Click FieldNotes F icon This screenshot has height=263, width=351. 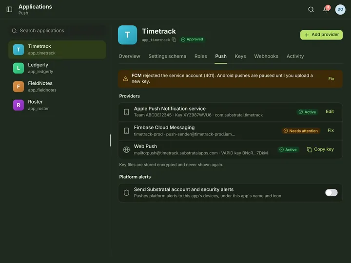coord(19,87)
